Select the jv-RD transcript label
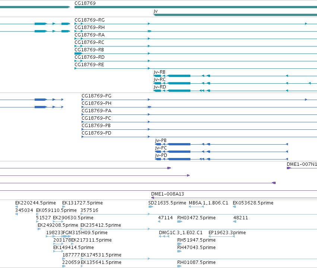The height and width of the screenshot is (268, 317). click(160, 87)
